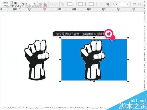Click the top-left selection handle

pyautogui.click(x=60, y=38)
